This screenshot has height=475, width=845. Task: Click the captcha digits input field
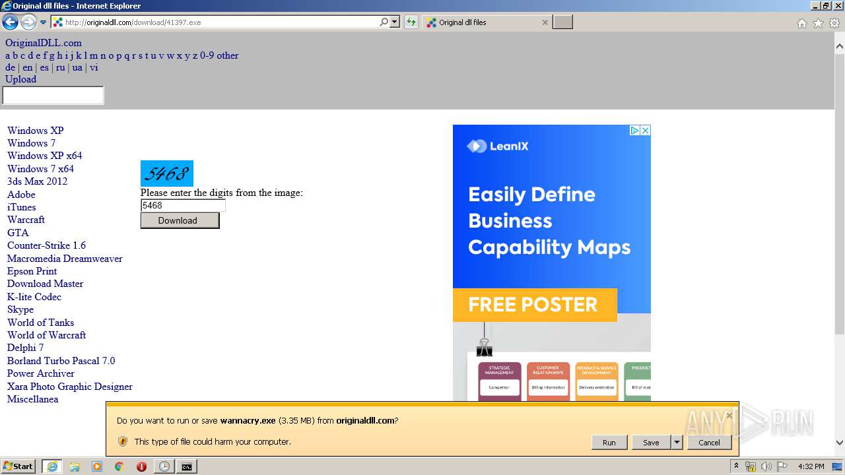[x=183, y=205]
